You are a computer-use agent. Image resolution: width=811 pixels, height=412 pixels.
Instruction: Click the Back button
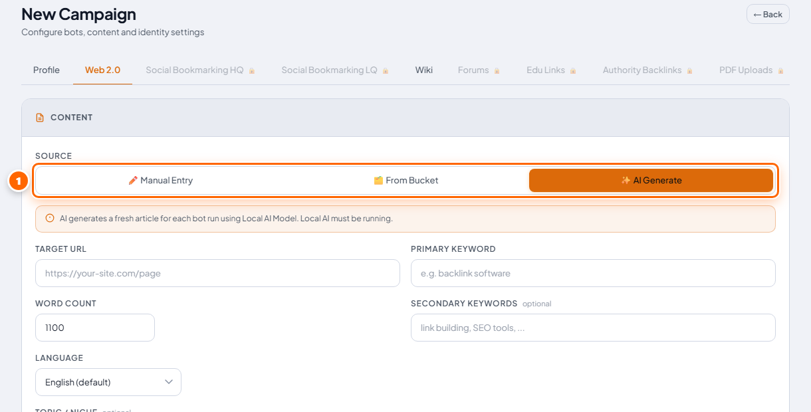(768, 15)
